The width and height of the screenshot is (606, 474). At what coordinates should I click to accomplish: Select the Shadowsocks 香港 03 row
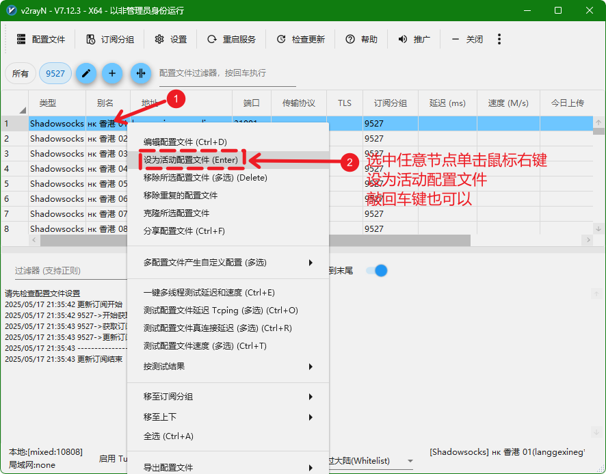(298, 153)
